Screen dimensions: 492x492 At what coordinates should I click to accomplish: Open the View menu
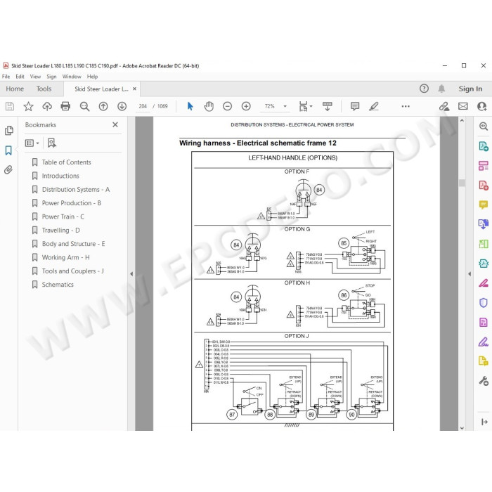(x=35, y=77)
